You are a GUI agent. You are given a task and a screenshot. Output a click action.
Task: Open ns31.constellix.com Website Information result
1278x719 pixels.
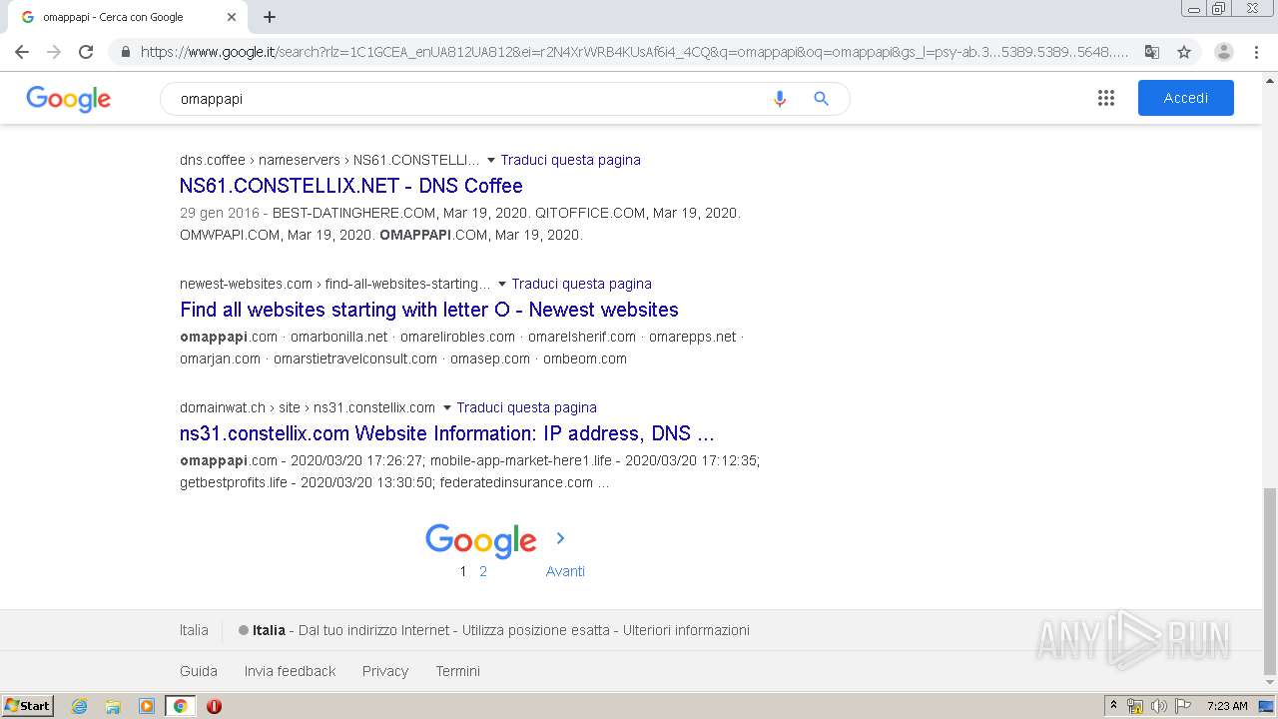[x=447, y=433]
